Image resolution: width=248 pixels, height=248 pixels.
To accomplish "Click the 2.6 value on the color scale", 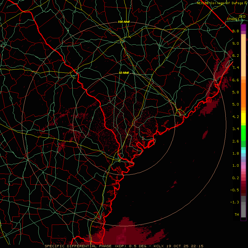I will point(236,141).
